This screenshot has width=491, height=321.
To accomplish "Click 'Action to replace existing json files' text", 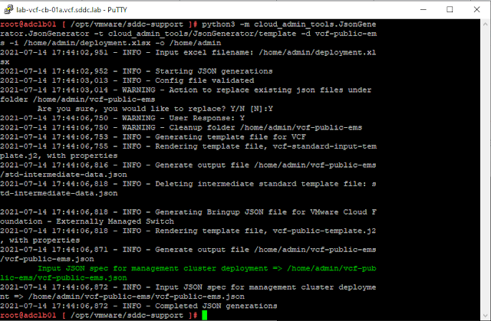I will click(x=256, y=90).
